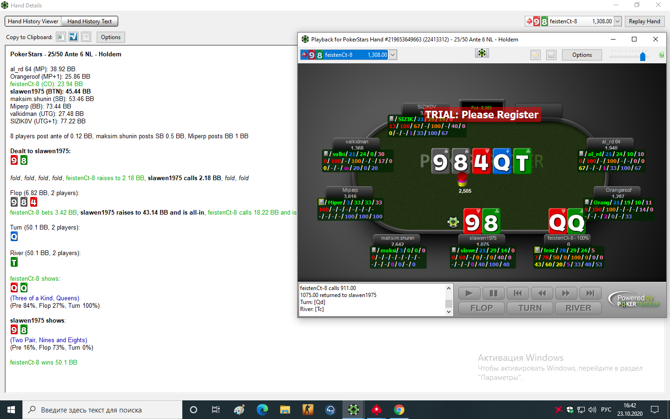Open Task View on the taskbar
The height and width of the screenshot is (419, 670).
pyautogui.click(x=216, y=410)
